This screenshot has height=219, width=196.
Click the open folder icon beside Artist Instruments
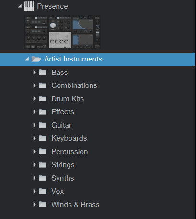point(36,59)
